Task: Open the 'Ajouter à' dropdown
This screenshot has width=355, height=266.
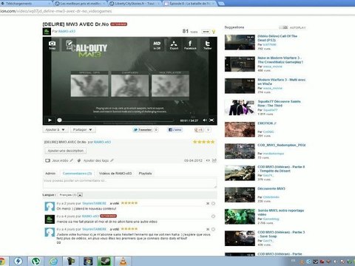Action: pos(55,130)
